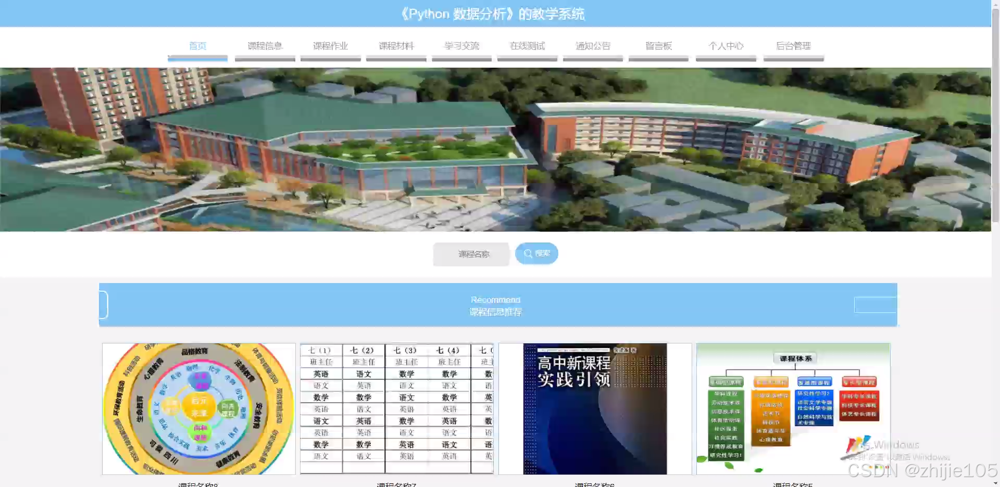
Task: Open the 课程名称8 course thumbnail
Action: coord(198,408)
